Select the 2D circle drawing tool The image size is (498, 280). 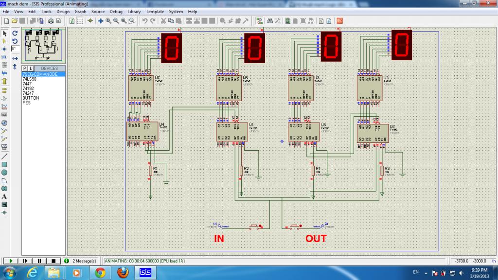(x=4, y=172)
